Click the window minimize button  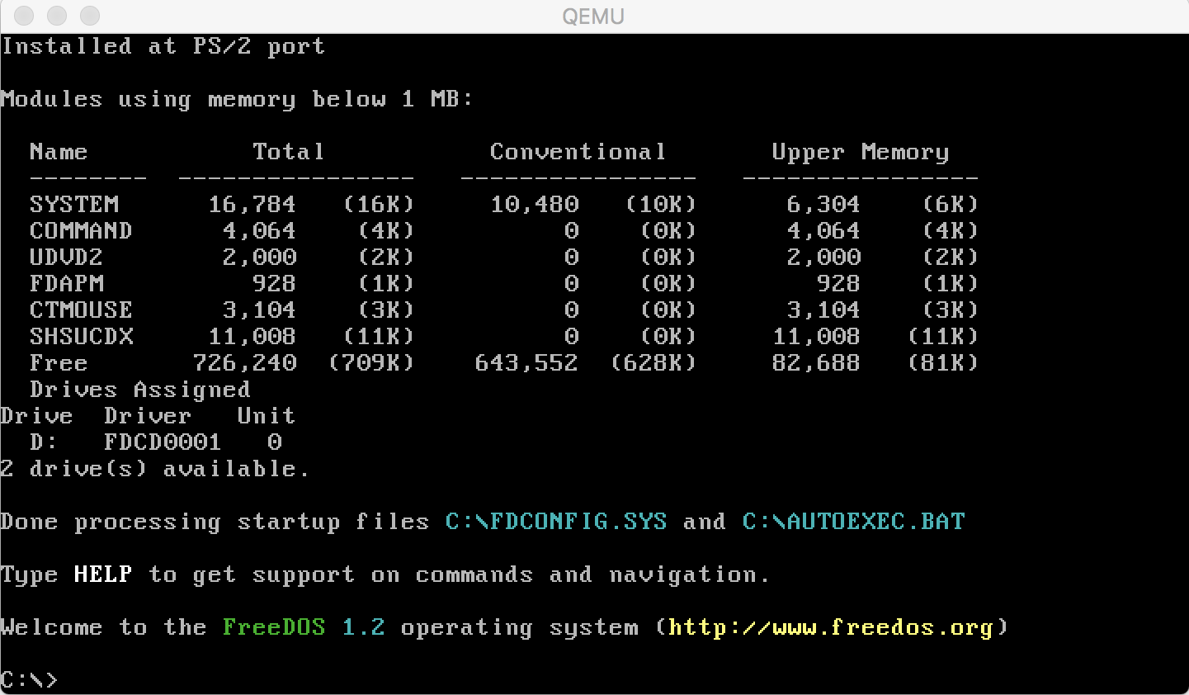[57, 16]
